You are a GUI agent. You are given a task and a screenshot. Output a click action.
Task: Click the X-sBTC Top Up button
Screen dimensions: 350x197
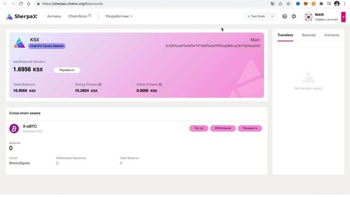tap(199, 128)
